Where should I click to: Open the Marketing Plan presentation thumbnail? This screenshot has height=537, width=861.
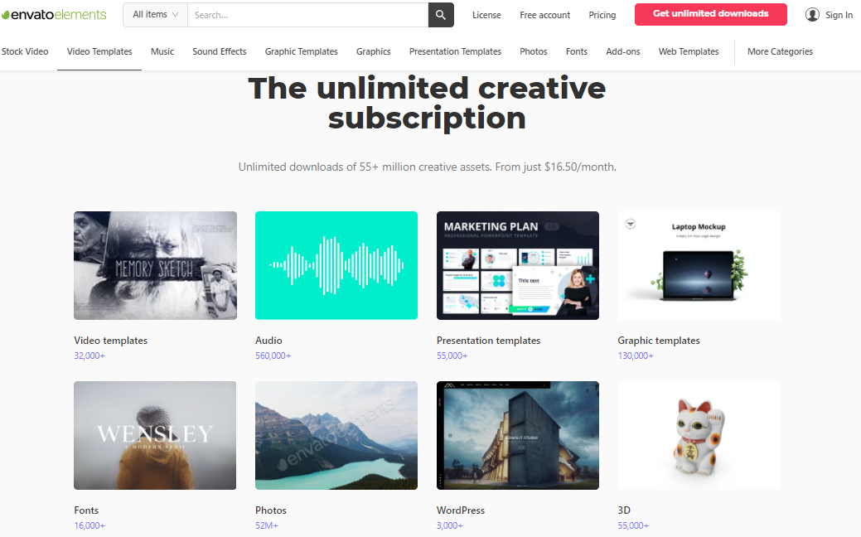click(x=518, y=265)
